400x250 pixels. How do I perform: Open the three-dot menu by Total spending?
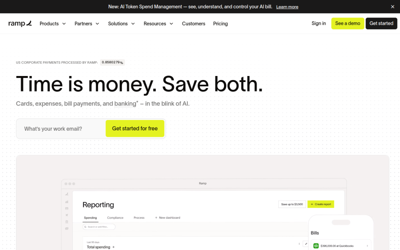click(299, 244)
